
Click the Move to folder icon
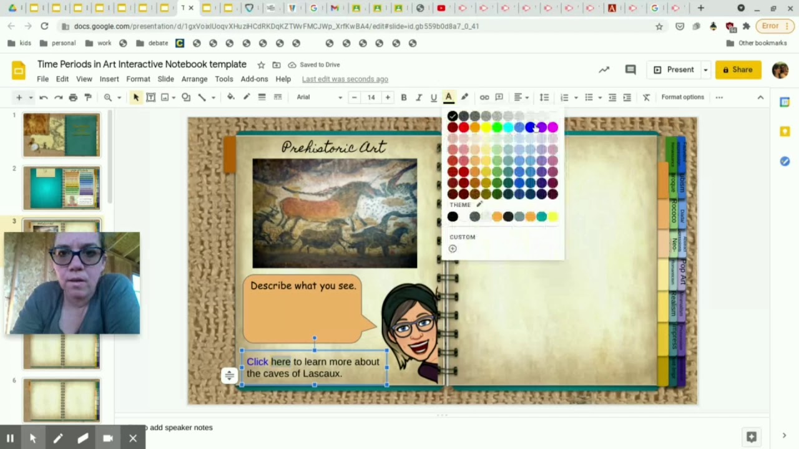click(x=276, y=65)
